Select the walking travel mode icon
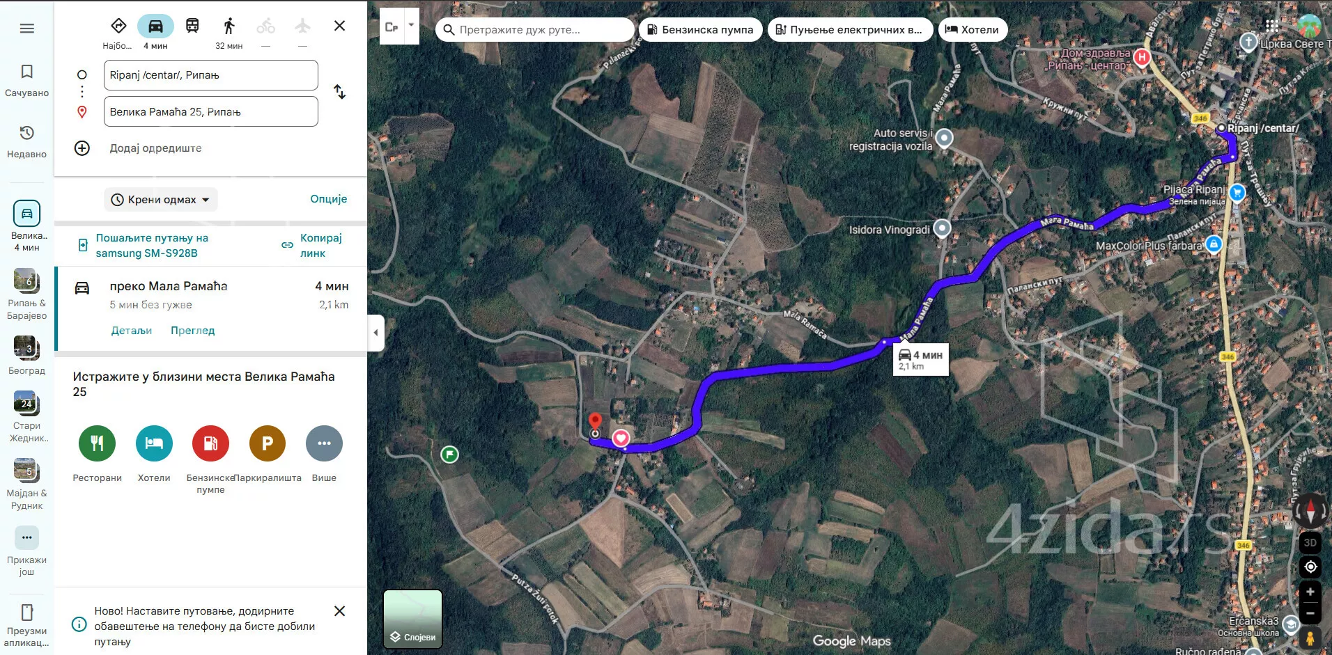This screenshot has height=655, width=1332. point(229,26)
